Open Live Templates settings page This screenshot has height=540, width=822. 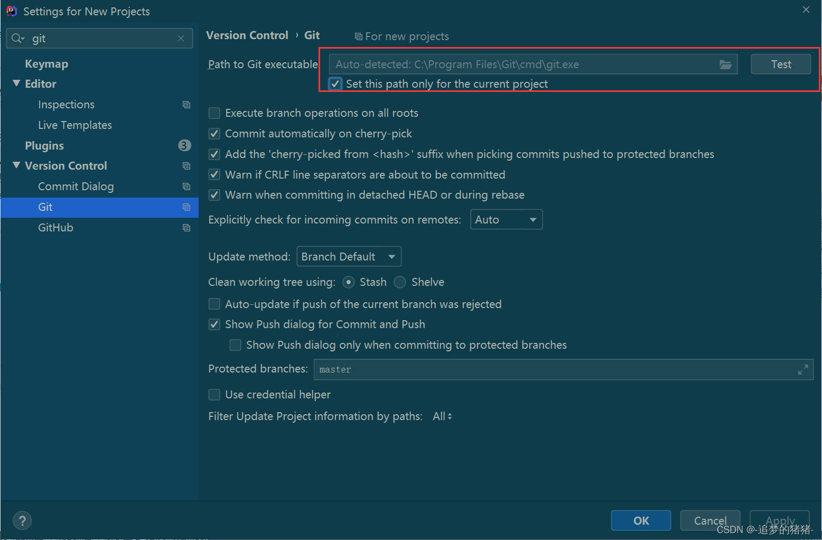75,125
